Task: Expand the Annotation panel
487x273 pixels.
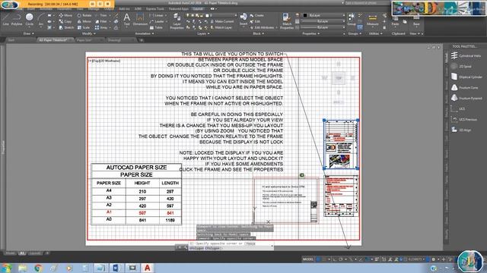Action: (145, 33)
